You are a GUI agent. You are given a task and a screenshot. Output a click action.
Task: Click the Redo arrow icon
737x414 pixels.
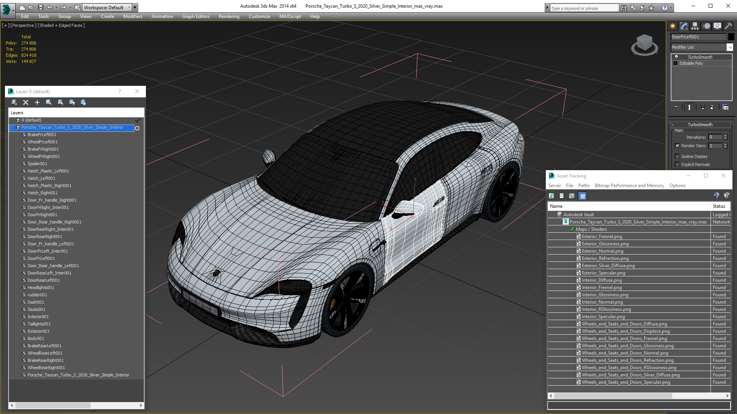63,7
